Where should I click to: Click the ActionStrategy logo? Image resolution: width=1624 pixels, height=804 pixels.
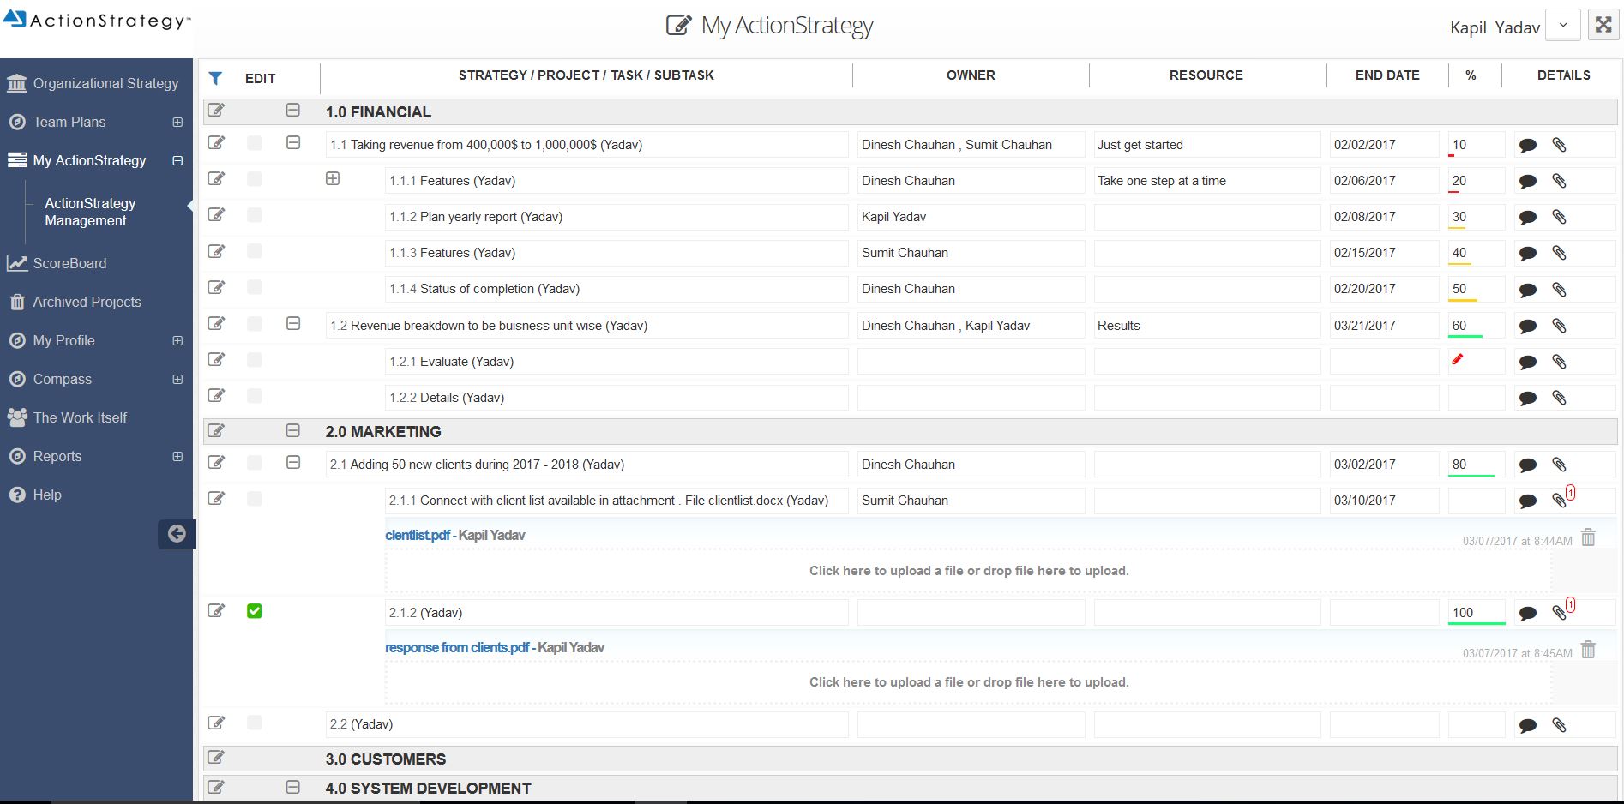click(97, 20)
